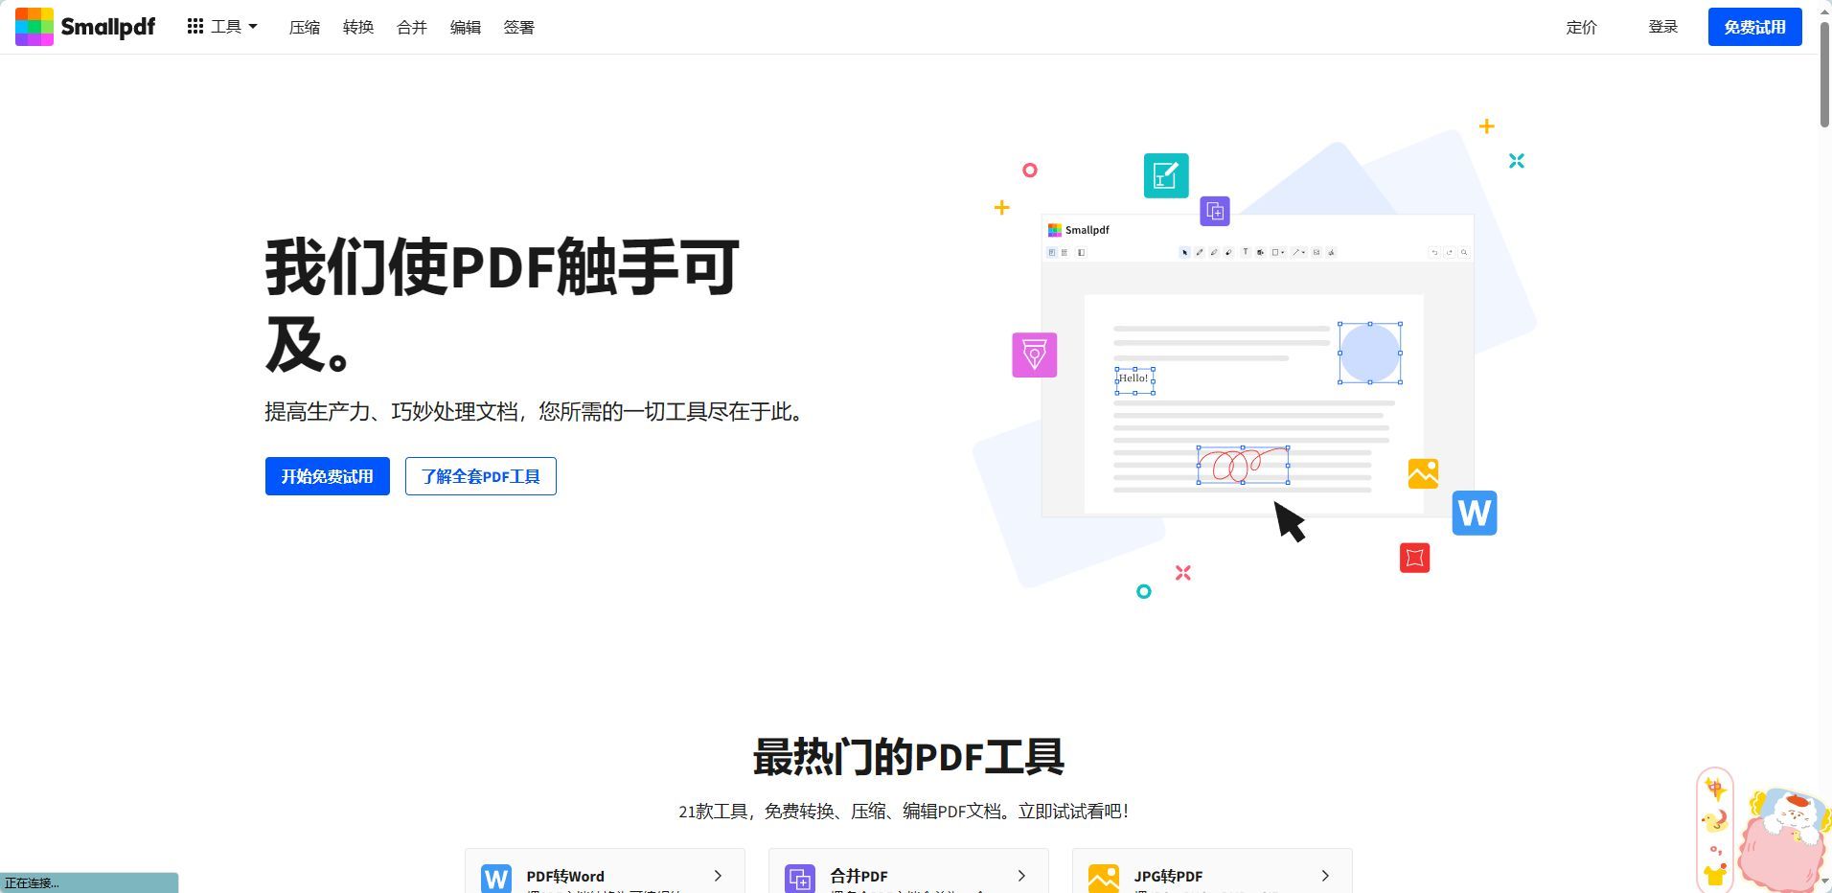Expand the JPG转PDF card chevron

pos(1325,876)
